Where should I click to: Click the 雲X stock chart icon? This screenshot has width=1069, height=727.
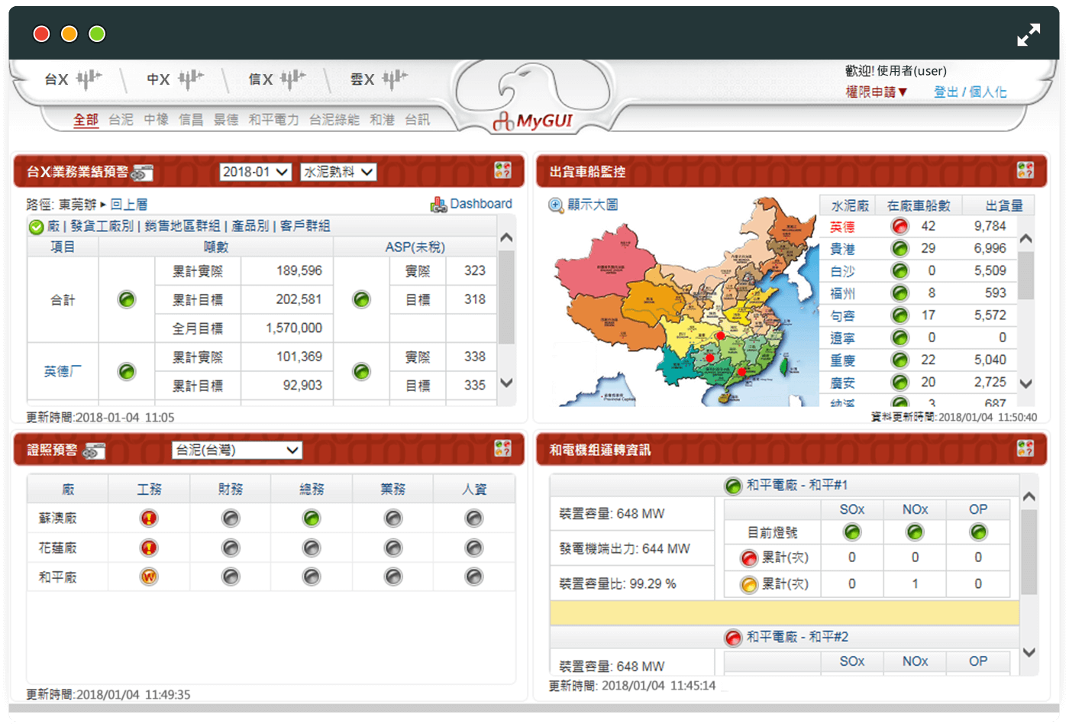(395, 79)
